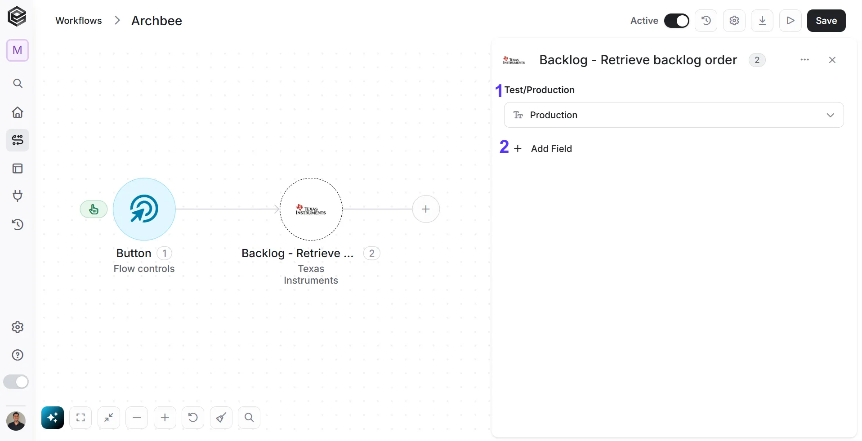Click the clean-up brush canvas icon
862x441 pixels.
coord(221,418)
